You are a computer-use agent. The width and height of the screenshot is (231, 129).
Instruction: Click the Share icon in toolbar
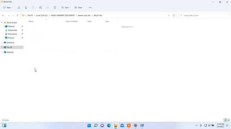(x=48, y=8)
